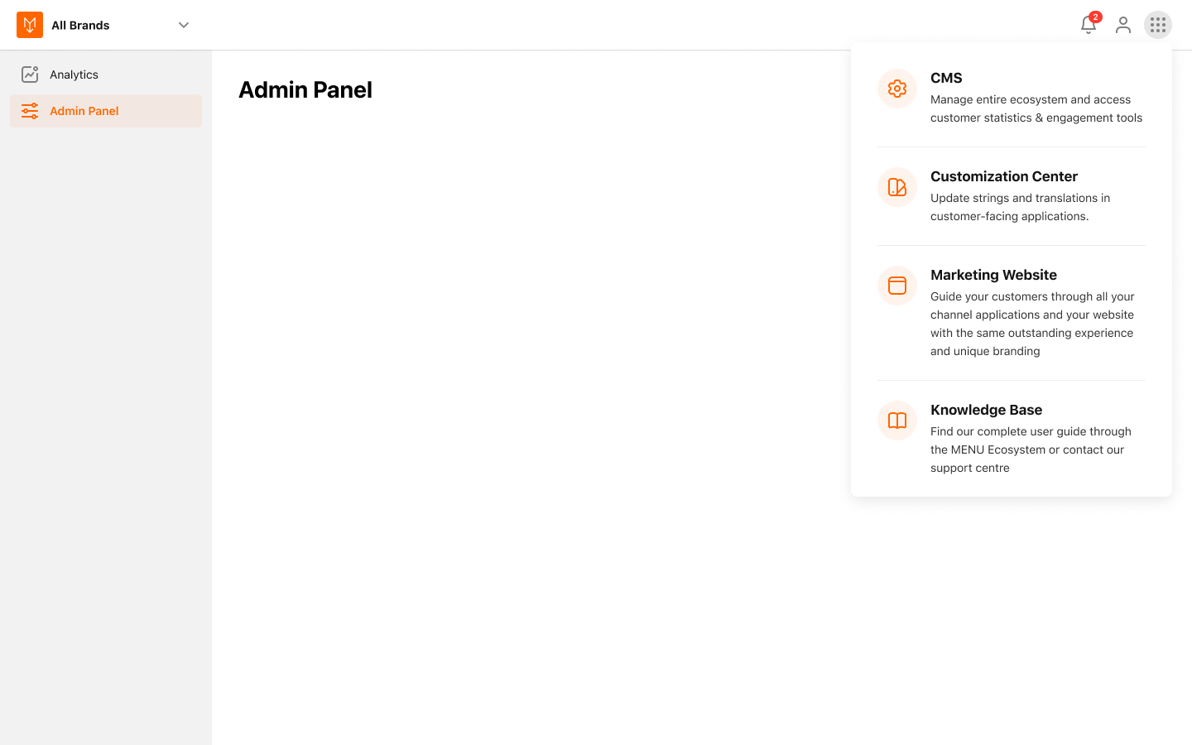Open Knowledge Base user guide

pos(986,409)
